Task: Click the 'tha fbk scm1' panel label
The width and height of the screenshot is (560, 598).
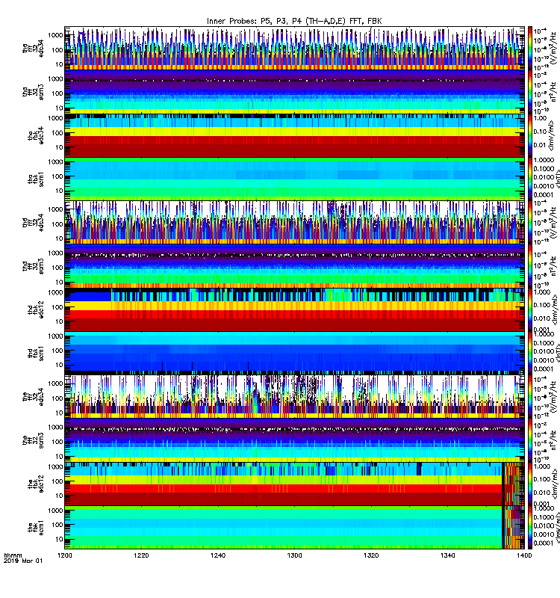Action: tap(35, 179)
